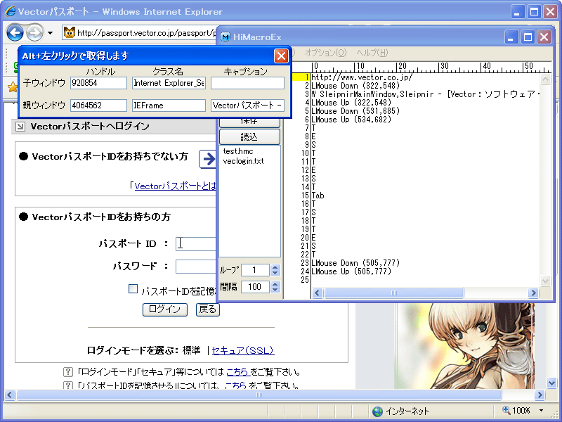
Task: Click the anime character banner image
Action: (465, 346)
